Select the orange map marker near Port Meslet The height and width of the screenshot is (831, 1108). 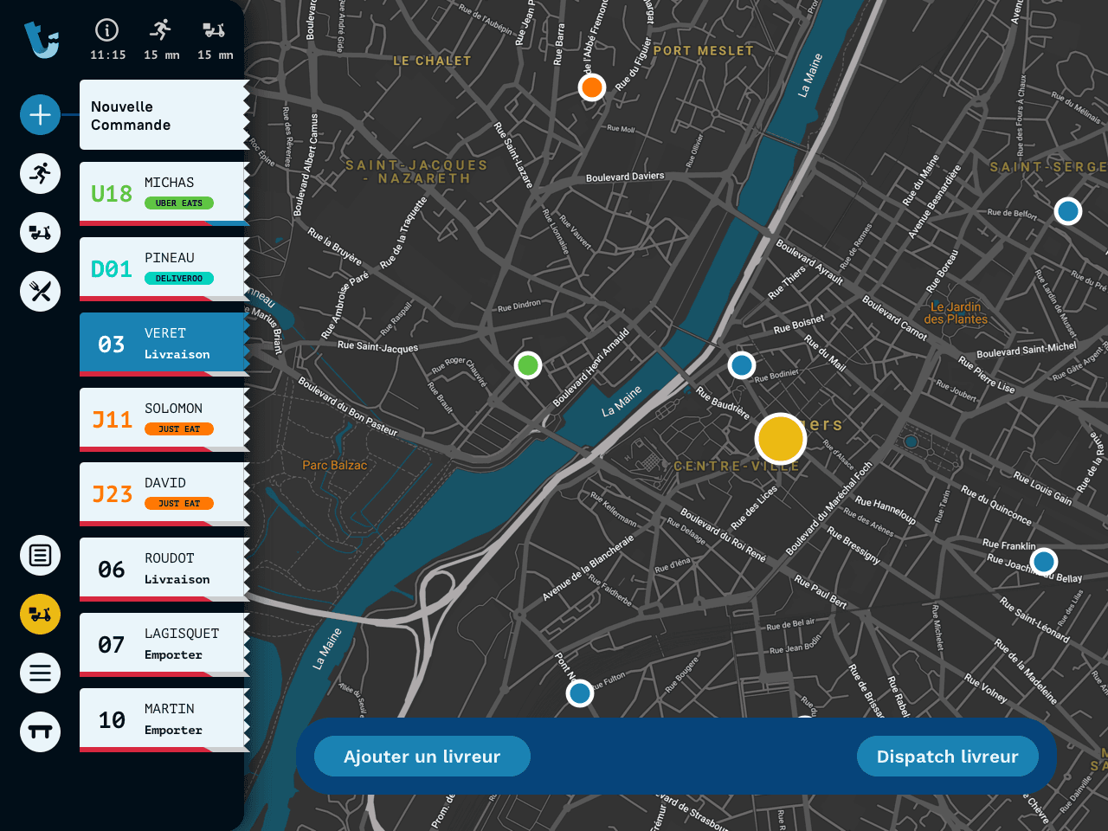pos(592,87)
